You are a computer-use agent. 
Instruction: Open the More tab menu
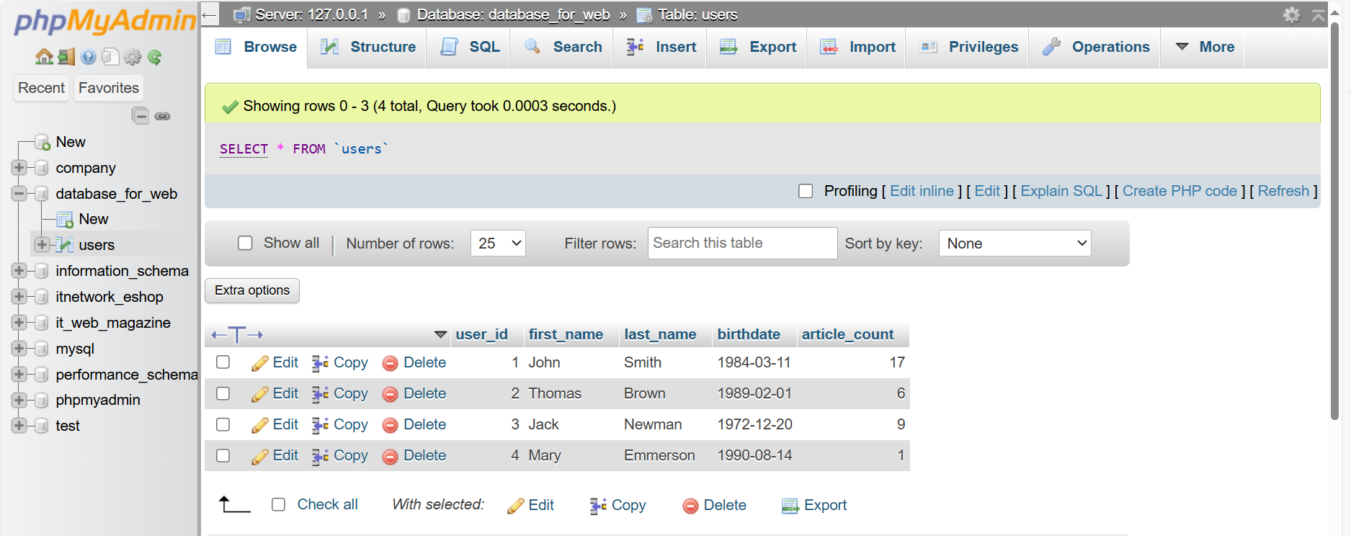[1205, 48]
